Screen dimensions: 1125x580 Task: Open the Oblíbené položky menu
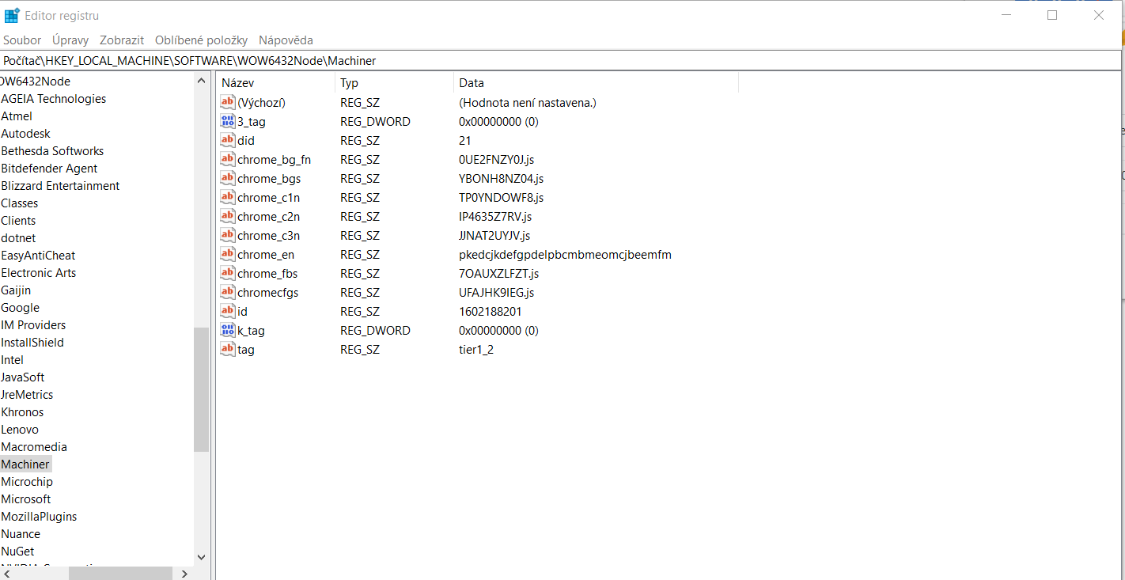201,40
